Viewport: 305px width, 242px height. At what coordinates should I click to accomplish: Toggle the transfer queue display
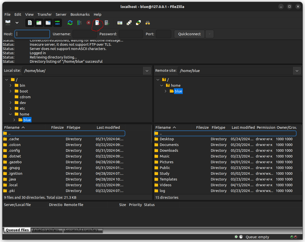click(57, 23)
